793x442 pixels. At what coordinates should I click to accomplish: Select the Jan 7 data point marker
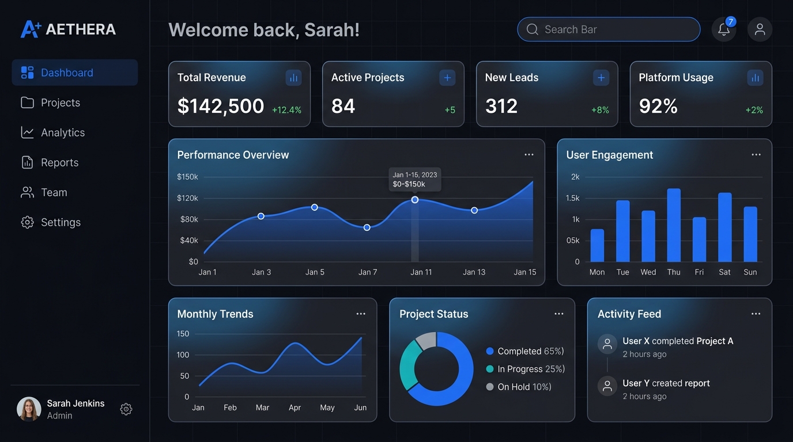tap(367, 227)
